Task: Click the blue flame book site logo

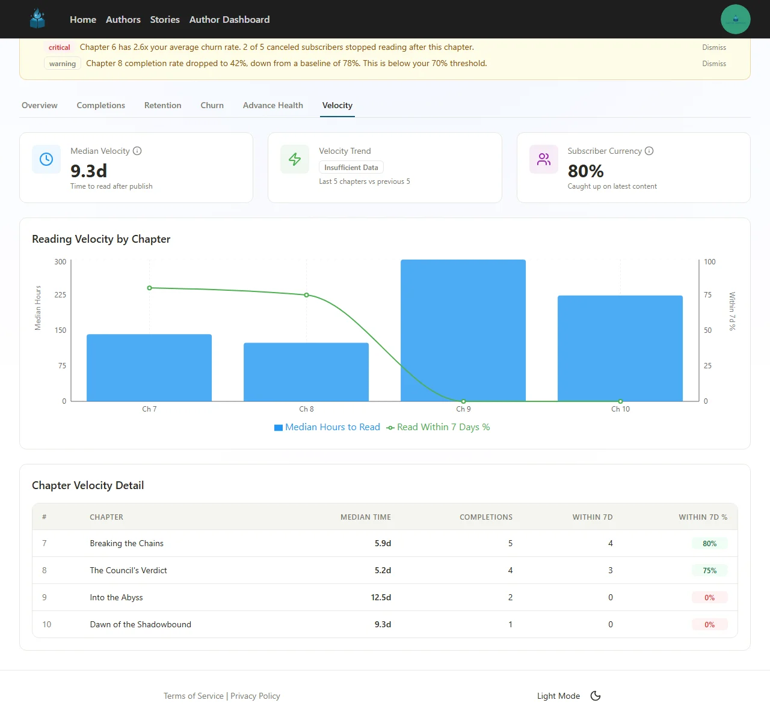Action: click(x=37, y=19)
